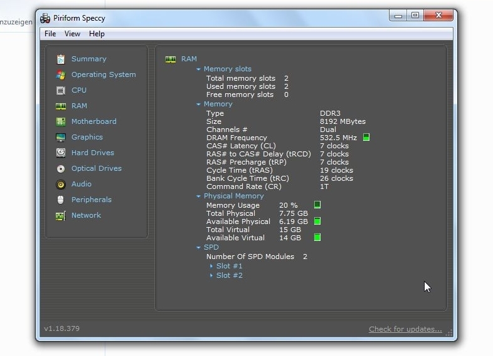Open the Help menu
Image resolution: width=493 pixels, height=356 pixels.
[x=97, y=34]
